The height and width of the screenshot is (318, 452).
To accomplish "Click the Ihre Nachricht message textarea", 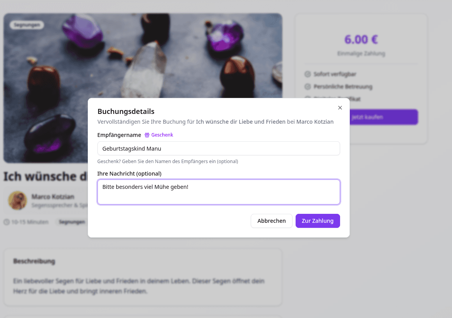I will pos(218,191).
